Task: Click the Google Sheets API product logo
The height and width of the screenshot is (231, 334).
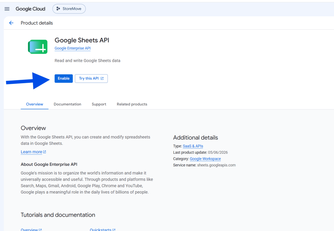Action: 38,47
